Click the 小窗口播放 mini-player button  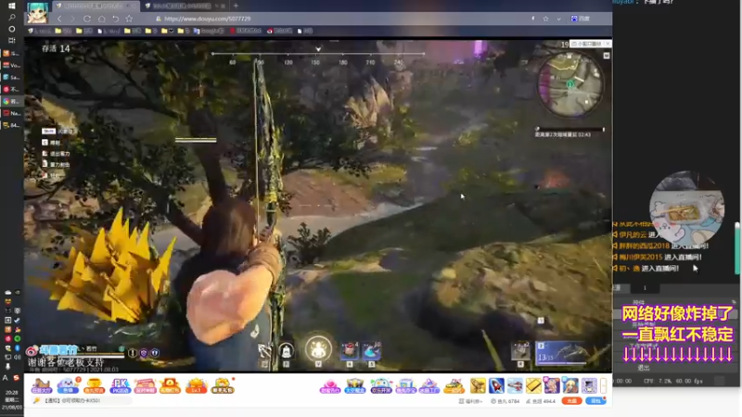point(586,44)
